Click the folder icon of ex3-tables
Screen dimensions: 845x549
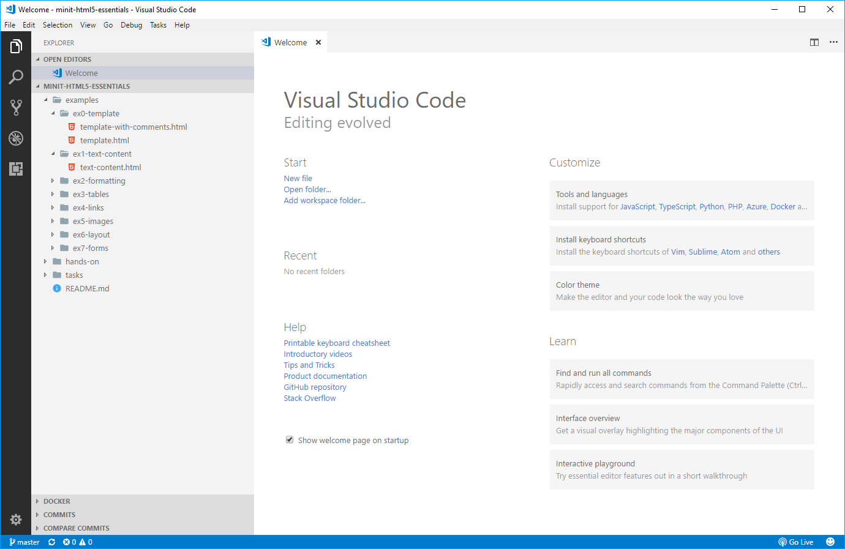(x=64, y=194)
